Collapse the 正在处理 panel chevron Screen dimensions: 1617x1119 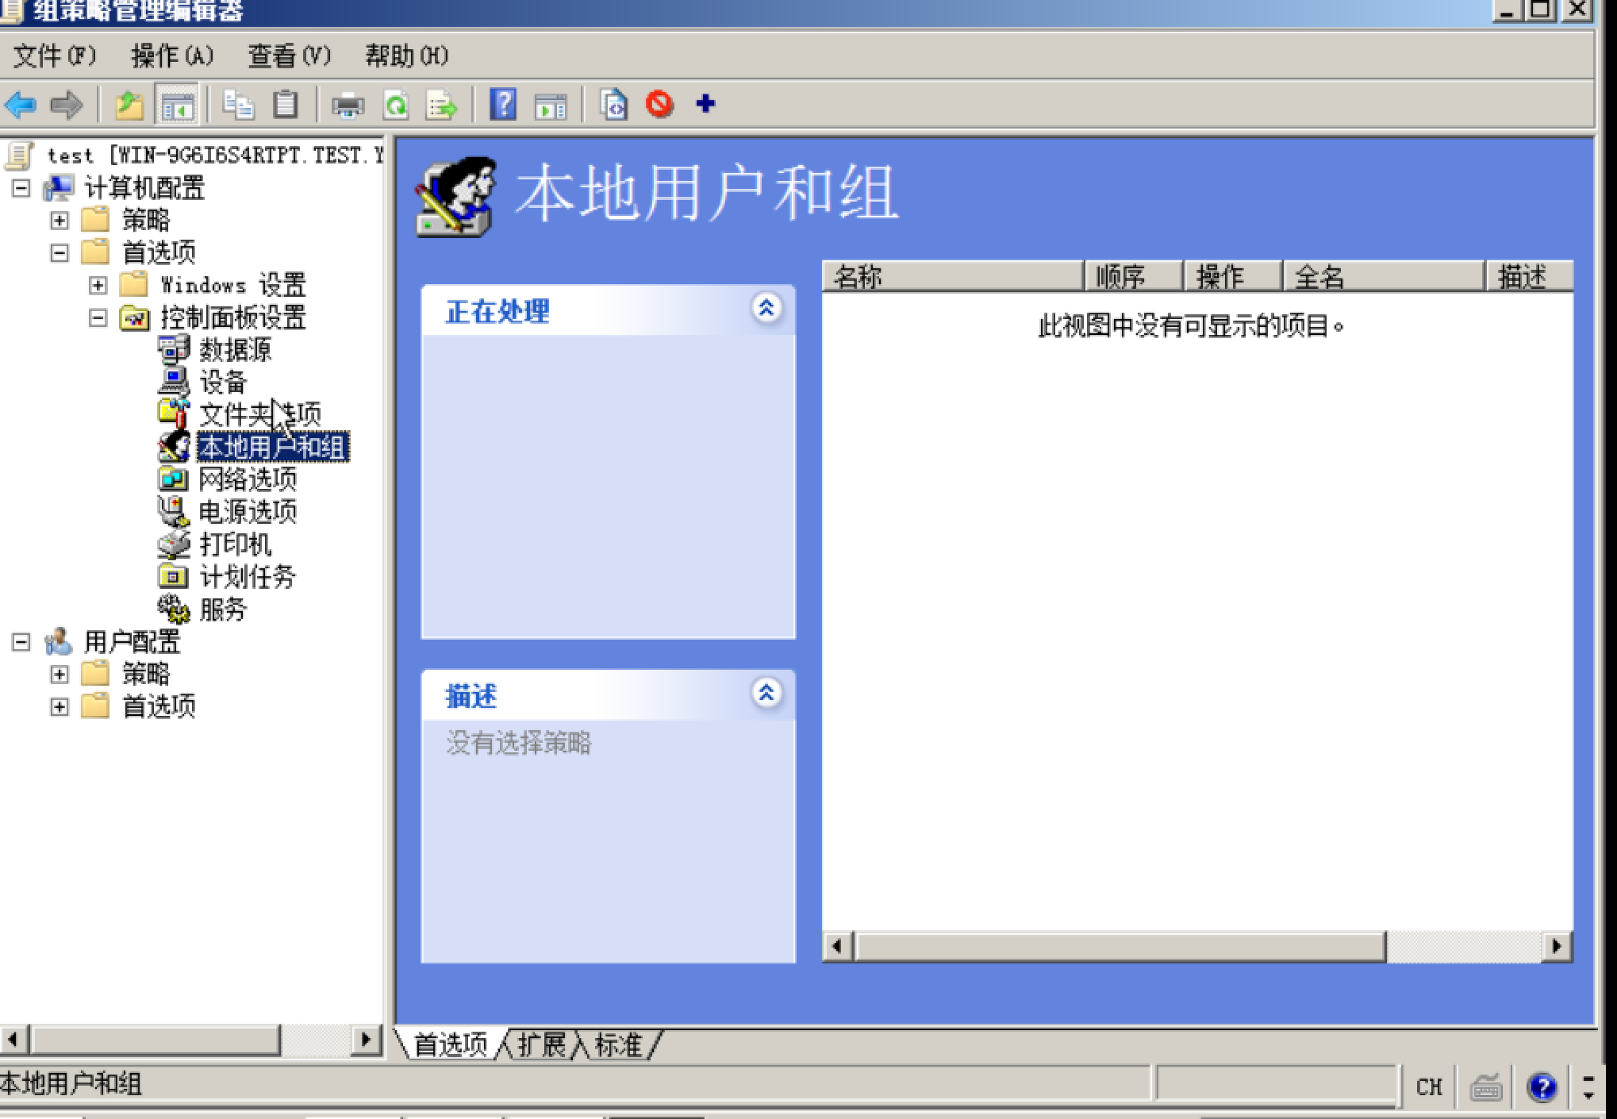pos(766,308)
